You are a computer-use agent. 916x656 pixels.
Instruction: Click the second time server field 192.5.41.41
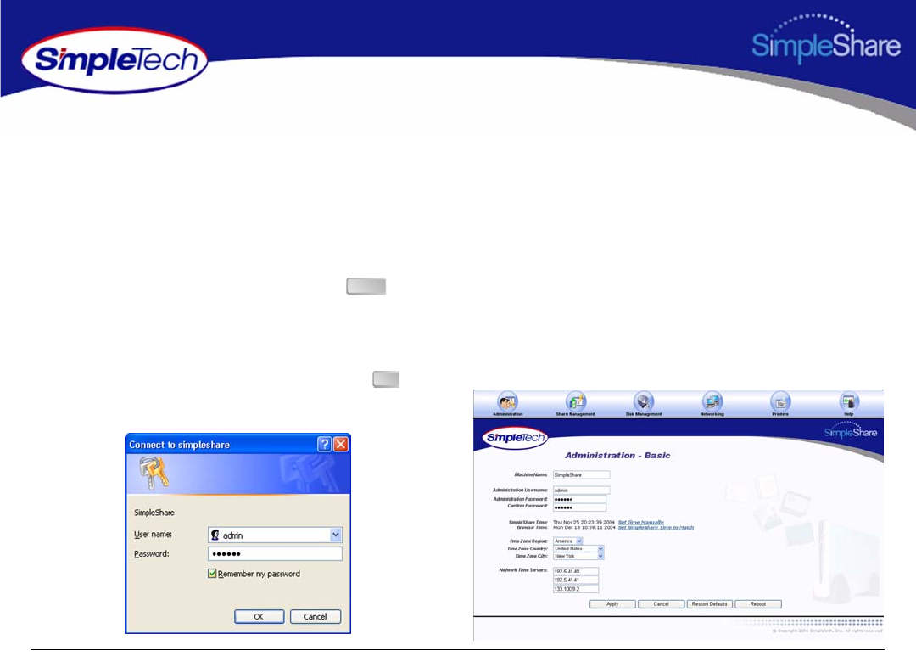coord(575,580)
